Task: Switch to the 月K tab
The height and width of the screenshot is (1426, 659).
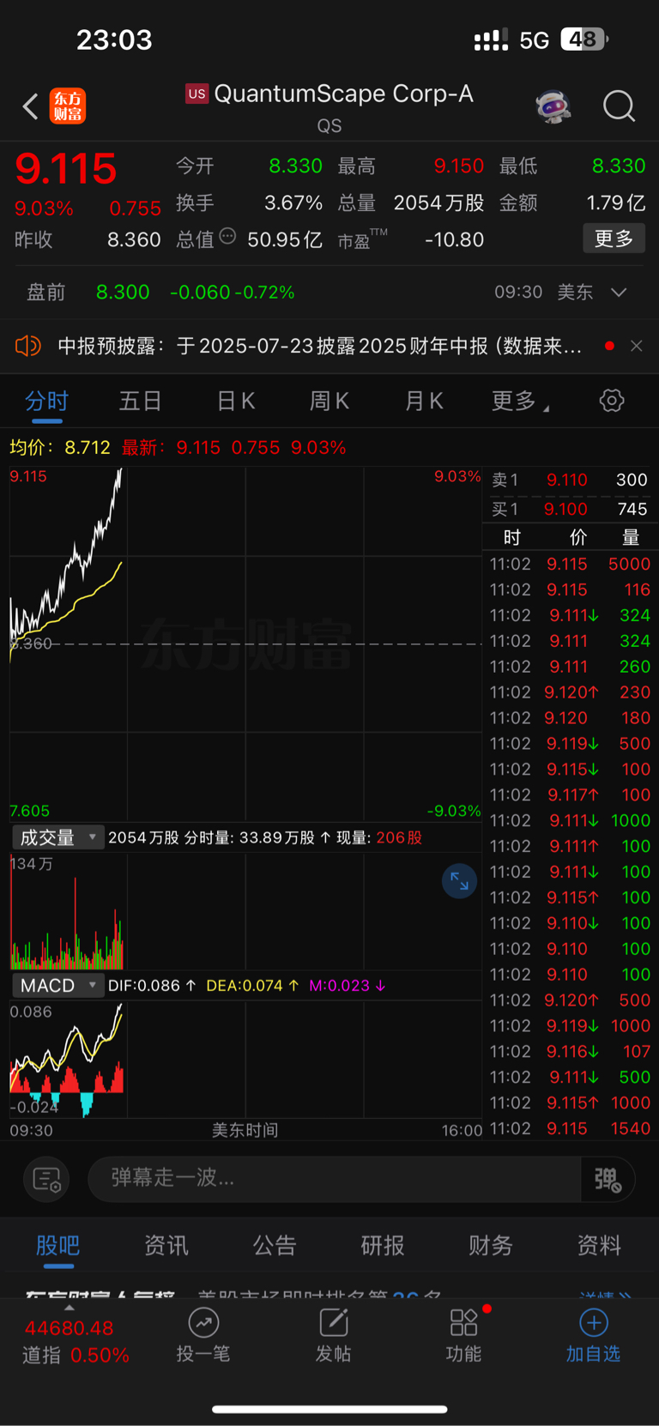Action: point(424,401)
